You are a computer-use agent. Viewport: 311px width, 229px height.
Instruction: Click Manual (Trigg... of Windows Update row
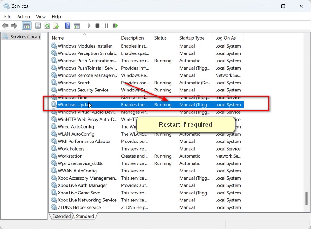point(194,105)
